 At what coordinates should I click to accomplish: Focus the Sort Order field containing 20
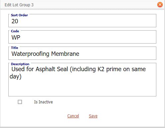coord(82,21)
